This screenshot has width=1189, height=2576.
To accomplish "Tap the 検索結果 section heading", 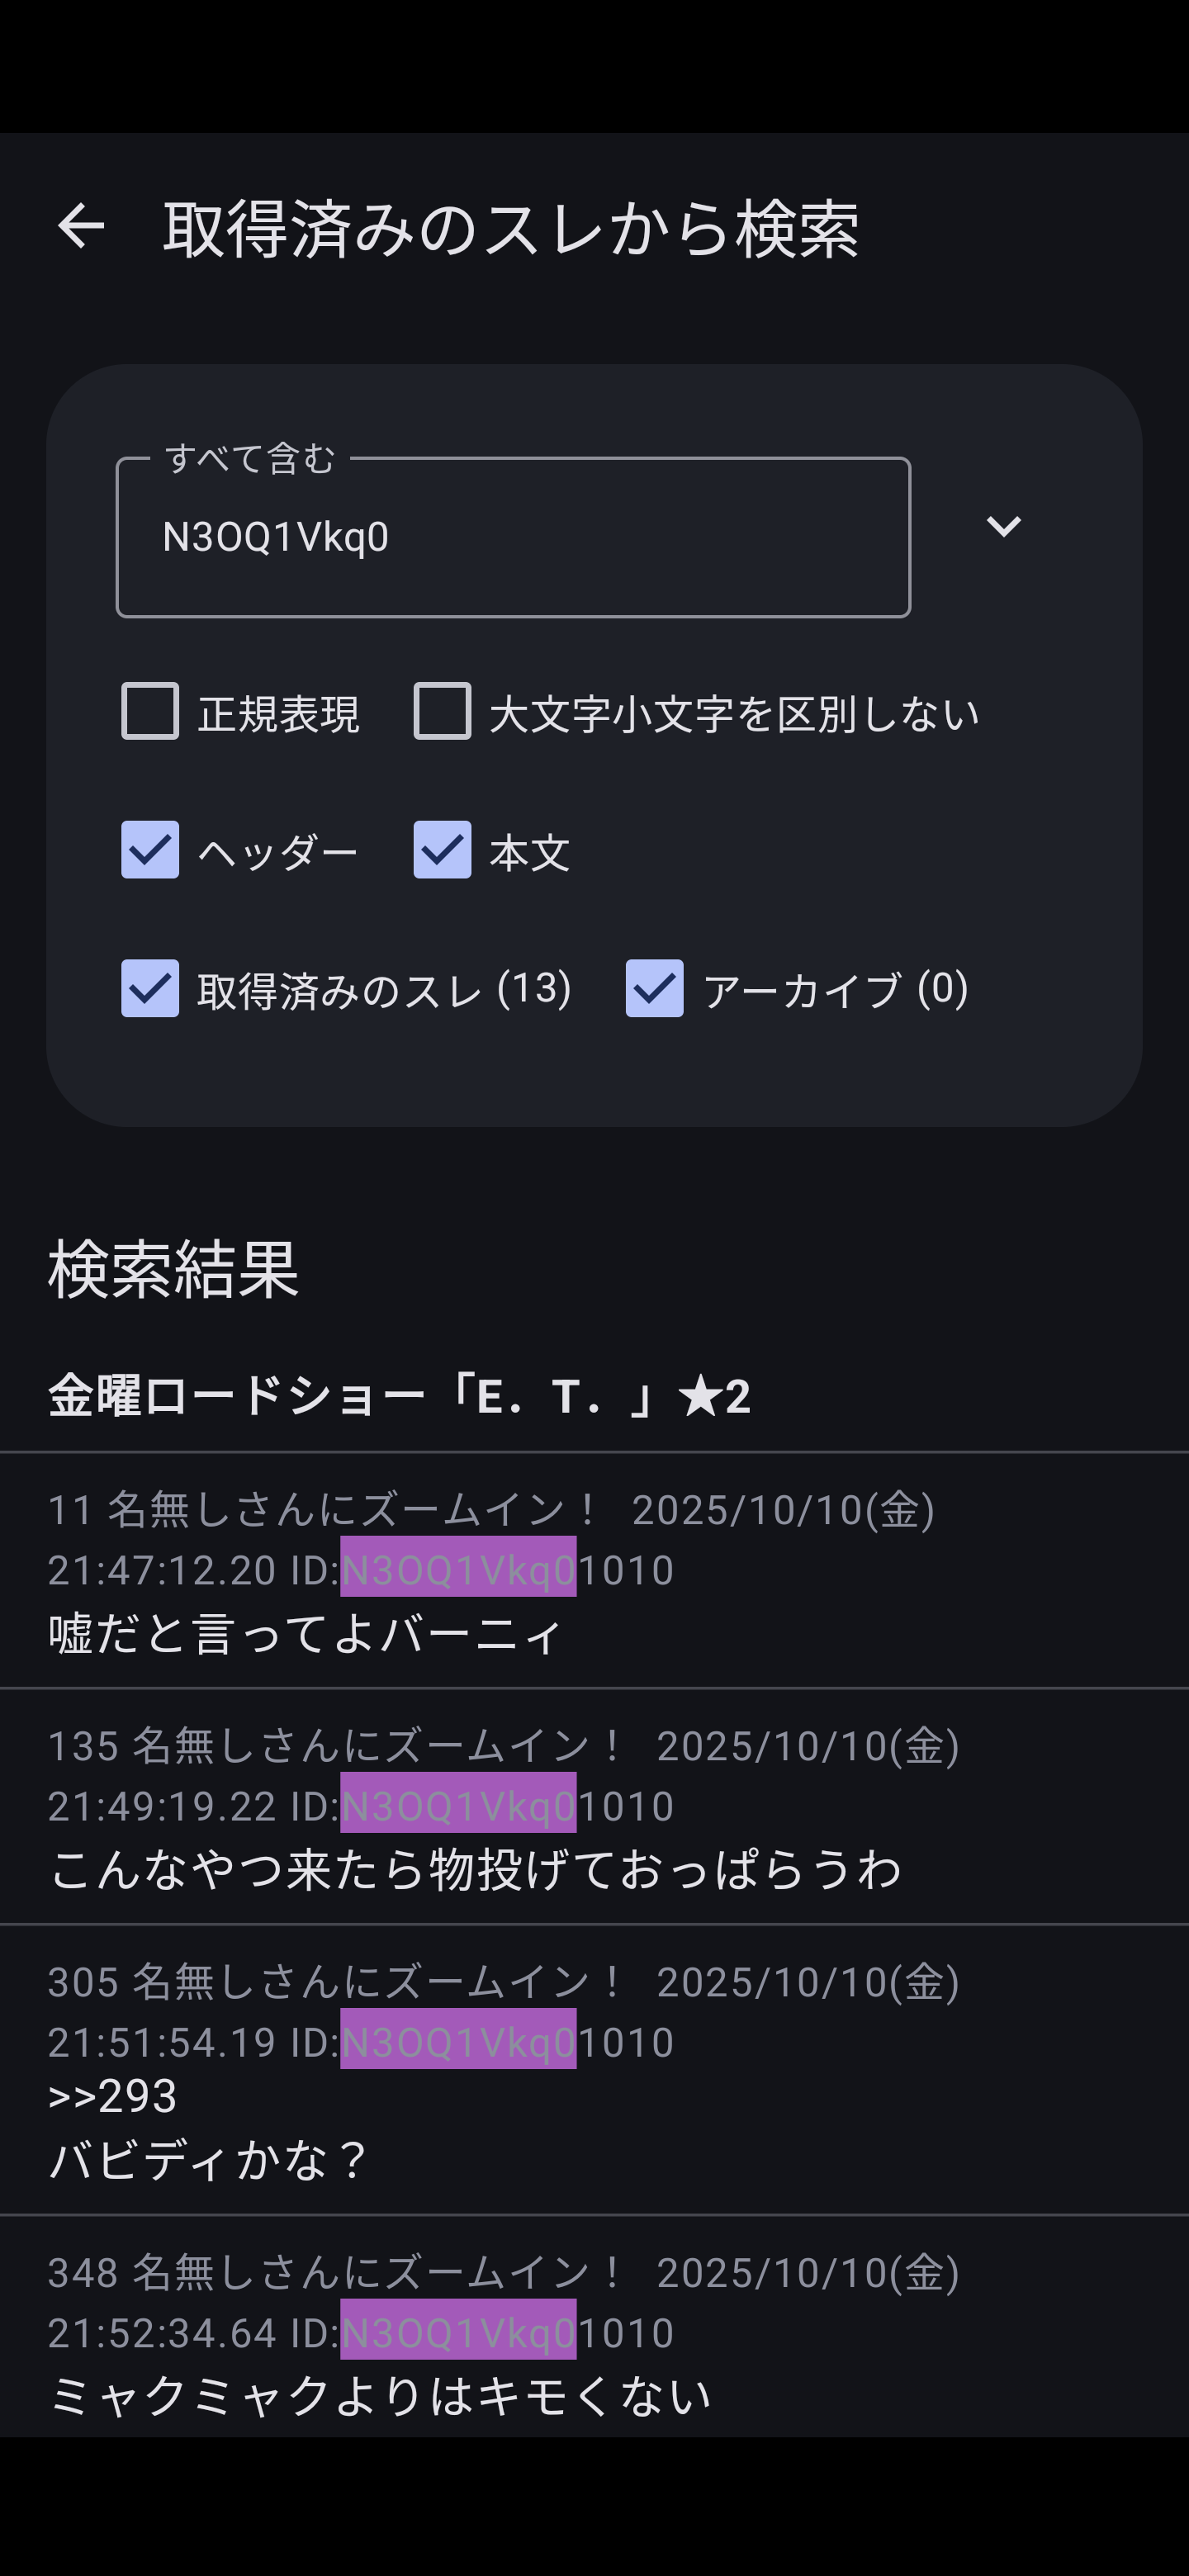I will [173, 1270].
